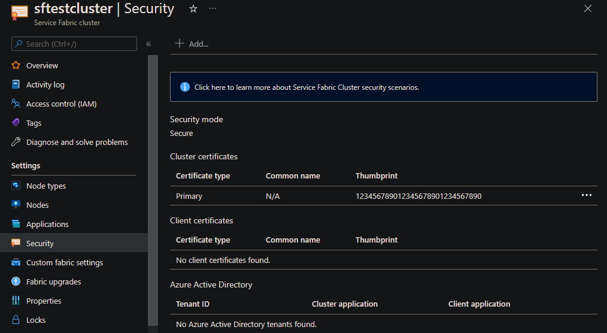Click the Overview icon in sidebar
The image size is (607, 333).
tap(16, 65)
